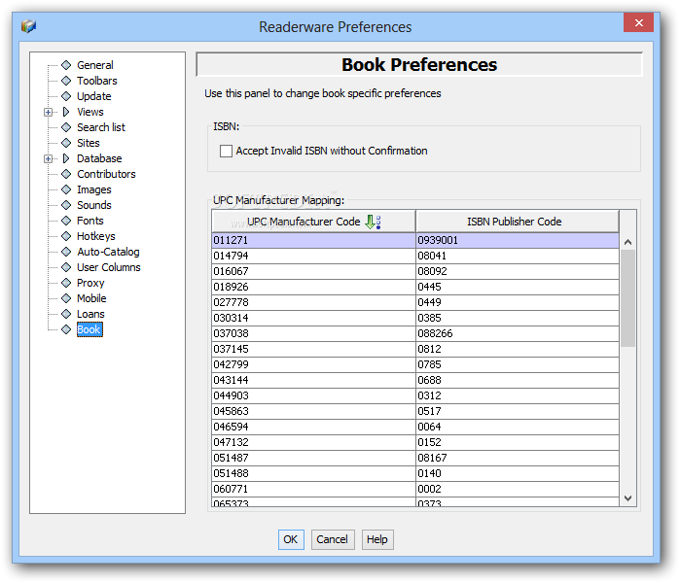The image size is (680, 583).
Task: Click the diamond icon beside Contributors
Action: 66,174
